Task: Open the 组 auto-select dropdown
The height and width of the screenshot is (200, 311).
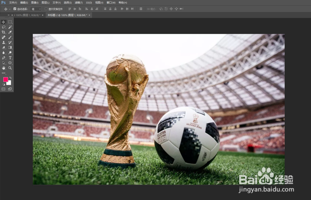Action: (36, 9)
